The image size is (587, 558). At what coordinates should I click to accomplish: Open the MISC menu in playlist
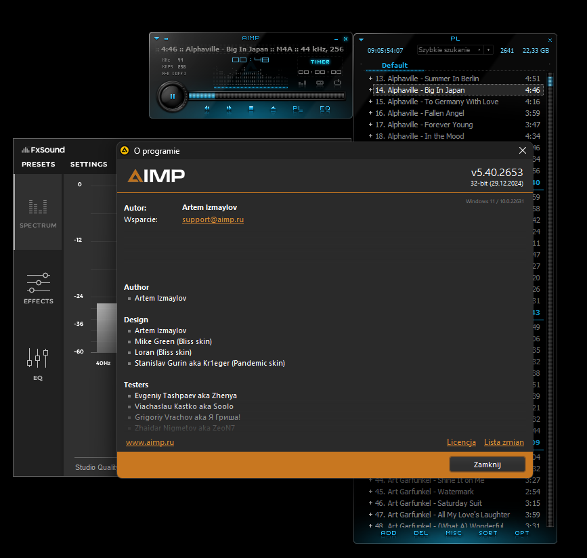click(454, 534)
